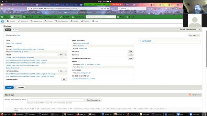The height and width of the screenshot is (116, 207).
Task: Click the browser Search box
Action: tap(132, 9)
